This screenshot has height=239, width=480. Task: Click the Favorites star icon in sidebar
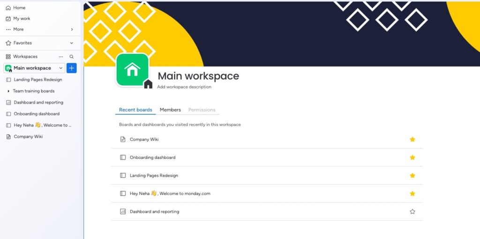tap(8, 43)
